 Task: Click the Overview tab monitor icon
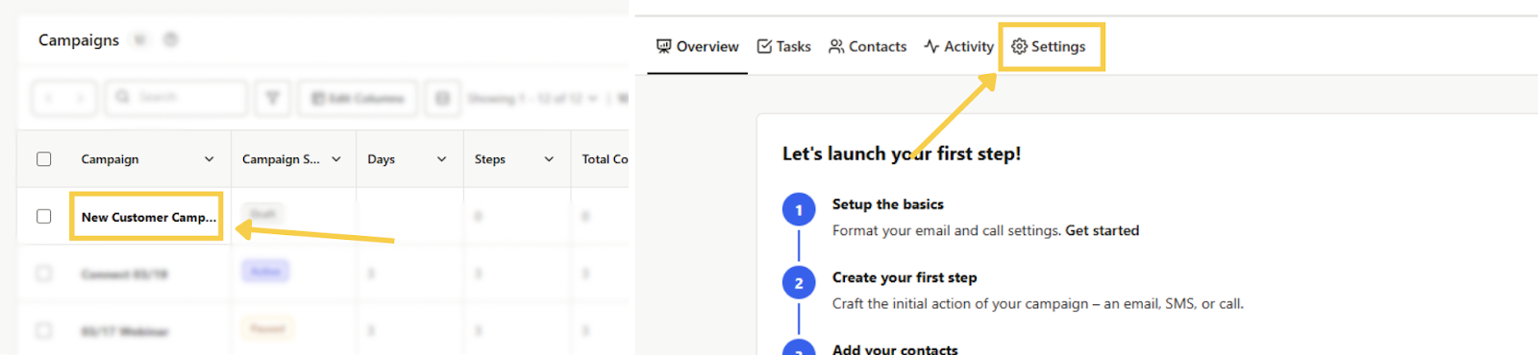coord(664,46)
